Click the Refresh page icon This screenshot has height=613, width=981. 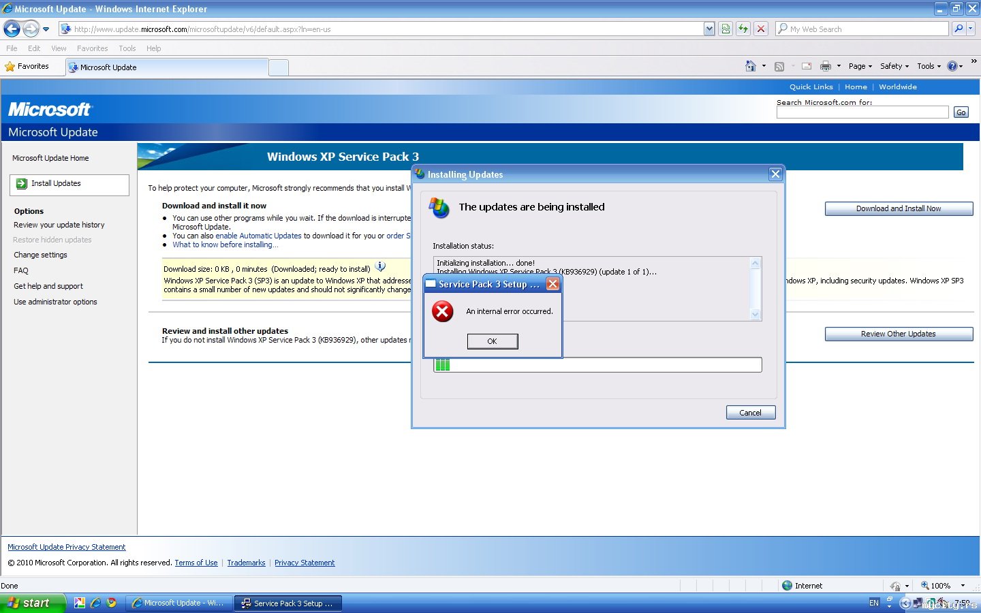743,29
